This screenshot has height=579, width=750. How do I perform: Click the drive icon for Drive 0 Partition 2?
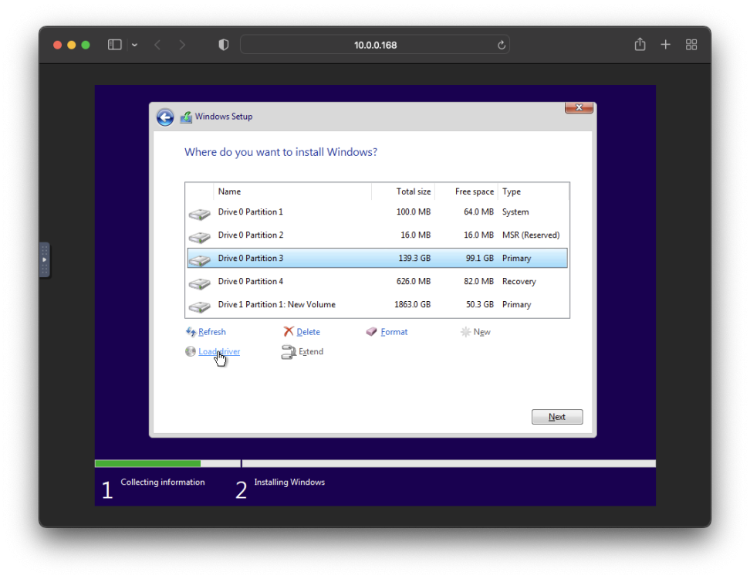tap(199, 236)
